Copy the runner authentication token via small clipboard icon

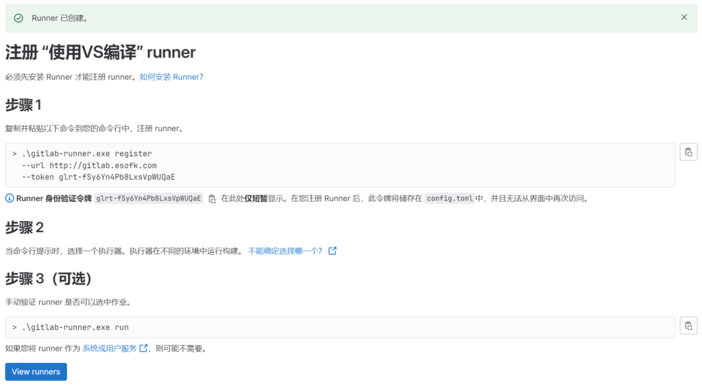click(x=212, y=198)
